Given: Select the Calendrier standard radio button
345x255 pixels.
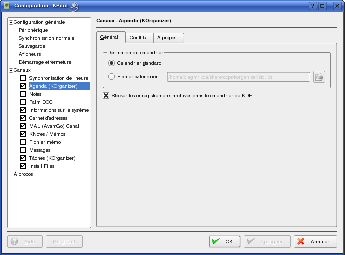Looking at the screenshot, I should (x=112, y=63).
